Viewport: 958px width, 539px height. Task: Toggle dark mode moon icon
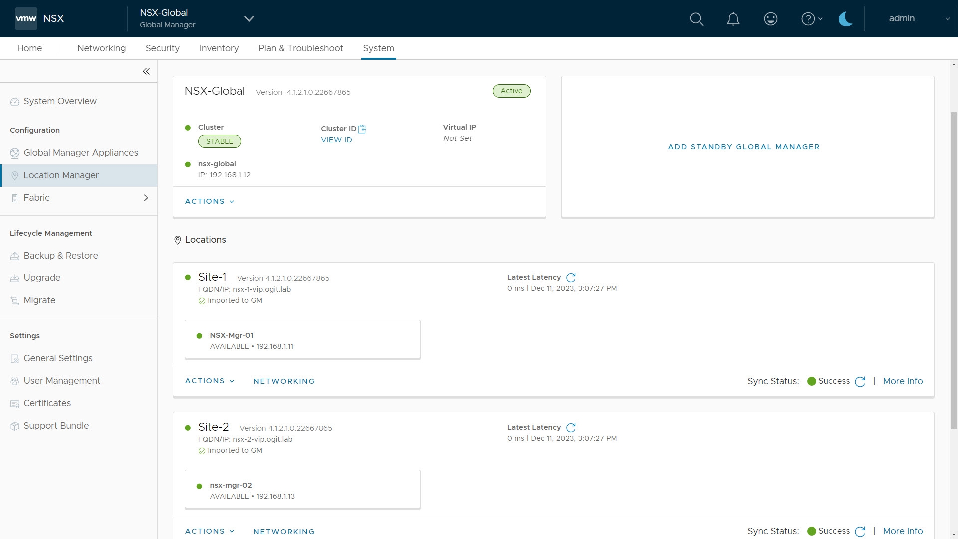click(845, 19)
